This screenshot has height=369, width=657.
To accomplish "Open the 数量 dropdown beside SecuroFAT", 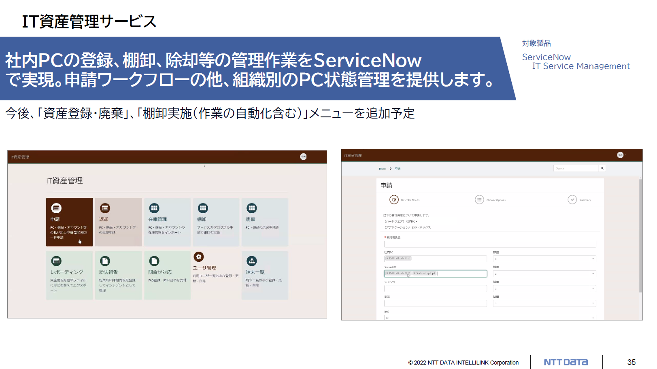I will 544,274.
